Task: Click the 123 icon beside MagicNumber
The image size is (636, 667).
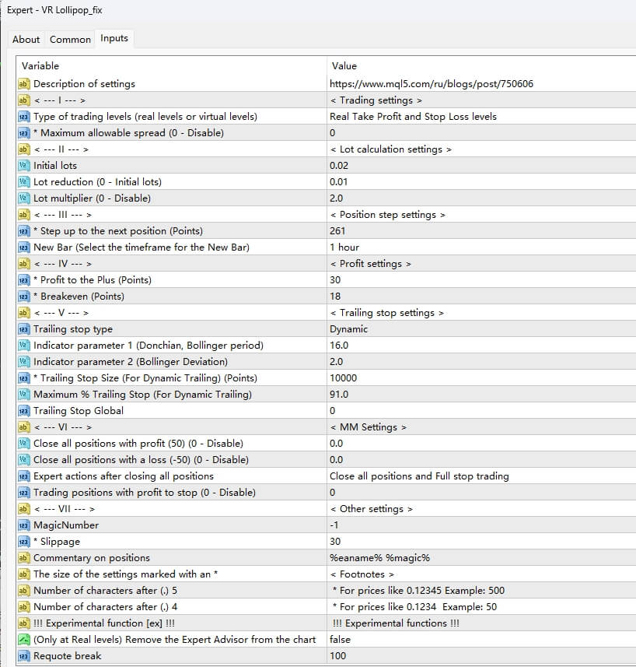Action: pos(23,525)
